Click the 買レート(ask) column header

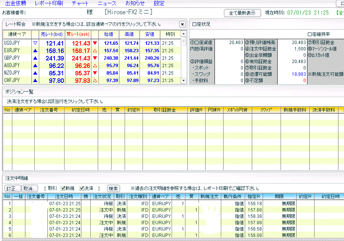coord(78,34)
